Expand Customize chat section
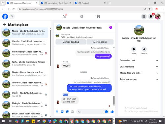This screenshot has height=124, width=165. coord(139,61)
